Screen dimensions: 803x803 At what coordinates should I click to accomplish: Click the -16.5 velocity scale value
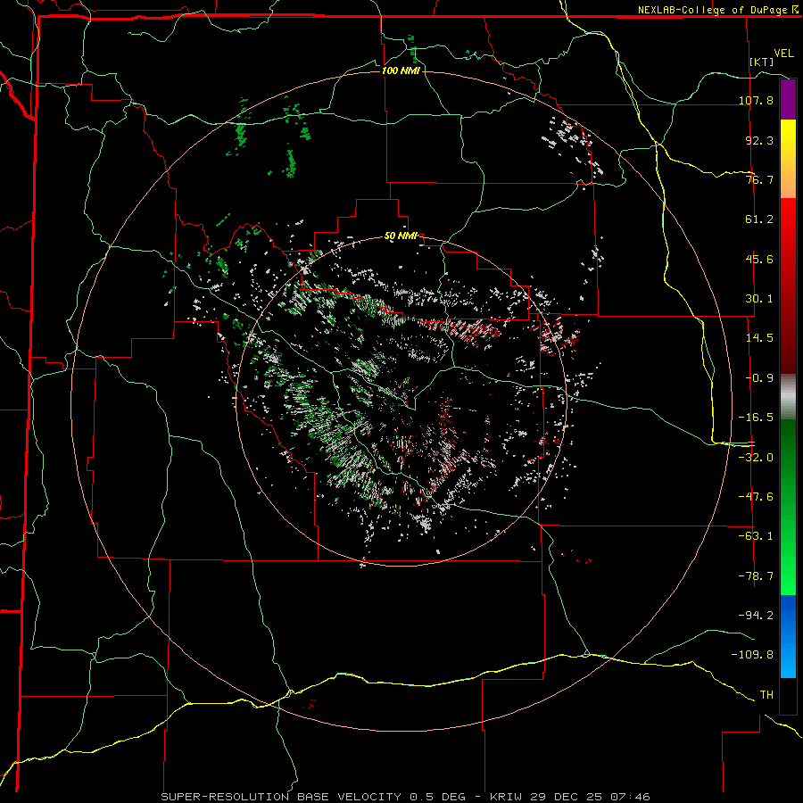tap(756, 418)
